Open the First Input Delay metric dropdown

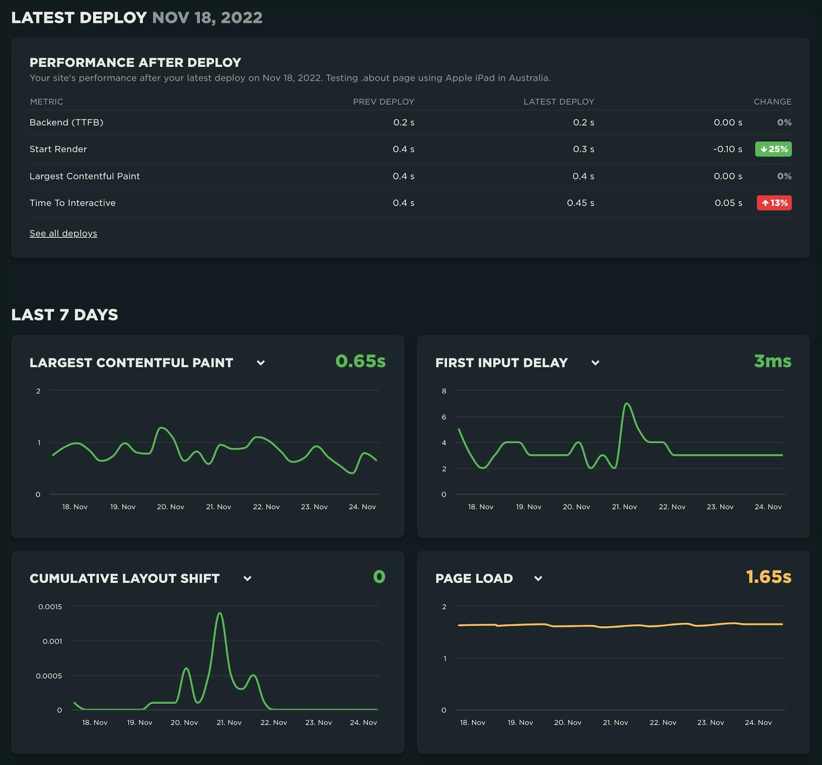(x=596, y=362)
